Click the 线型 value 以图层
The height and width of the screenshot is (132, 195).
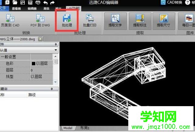coord(37,77)
